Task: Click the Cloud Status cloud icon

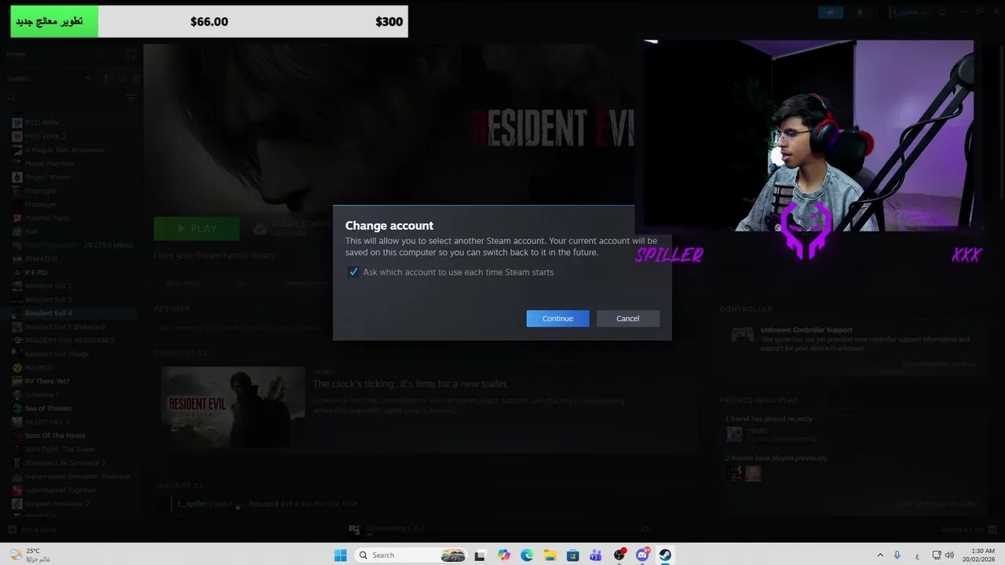Action: [x=260, y=228]
